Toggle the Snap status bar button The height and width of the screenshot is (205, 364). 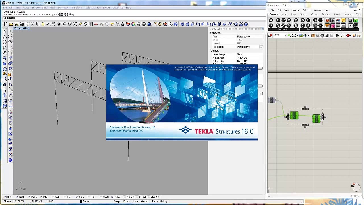(117, 201)
